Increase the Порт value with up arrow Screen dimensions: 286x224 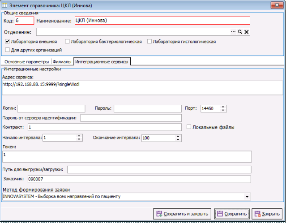click(223, 107)
